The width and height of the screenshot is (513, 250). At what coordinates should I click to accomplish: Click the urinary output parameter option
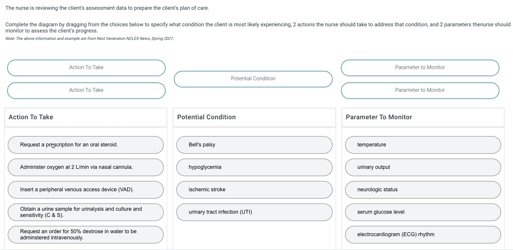coord(423,167)
